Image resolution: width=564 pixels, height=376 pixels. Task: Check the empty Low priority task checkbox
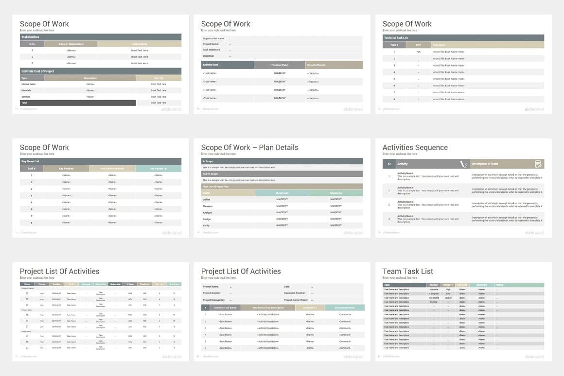[x=27, y=305]
